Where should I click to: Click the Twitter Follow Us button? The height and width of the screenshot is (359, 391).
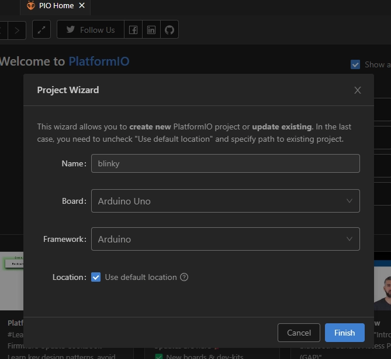coord(91,30)
